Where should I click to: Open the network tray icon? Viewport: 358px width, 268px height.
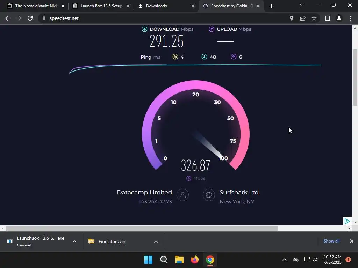click(307, 260)
